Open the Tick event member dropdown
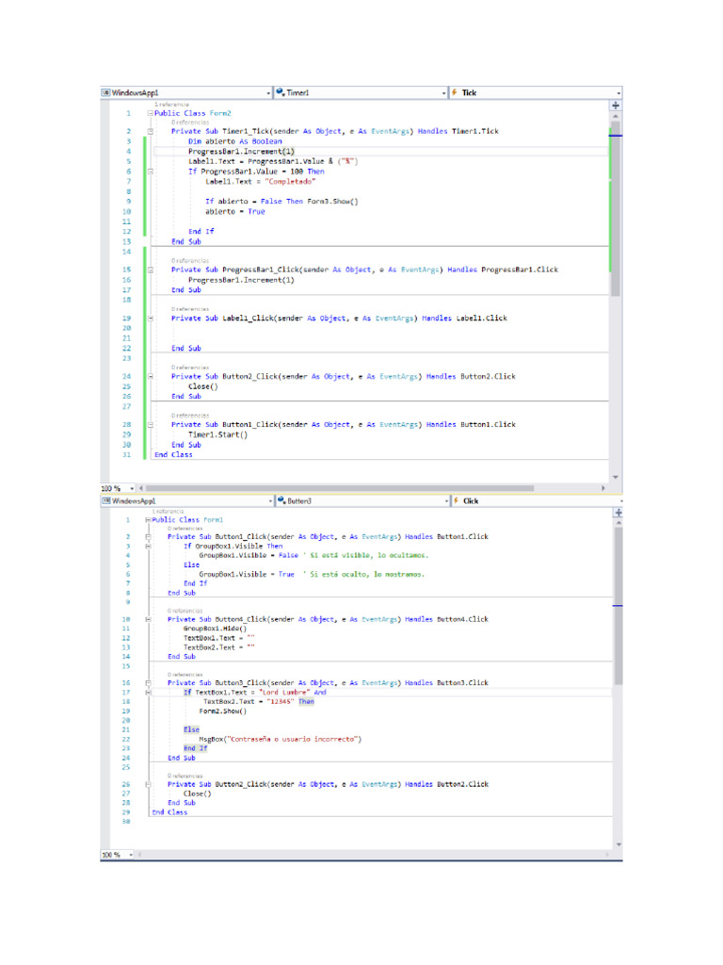 [618, 93]
